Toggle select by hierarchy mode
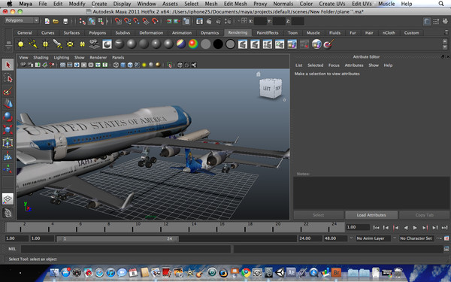The height and width of the screenshot is (282, 451). pyautogui.click(x=82, y=21)
